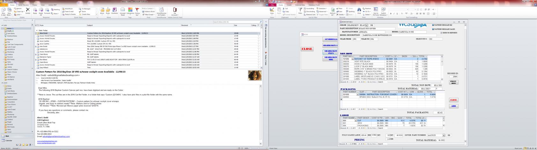Switch to Outlook Send / Receive tab
Viewport: 537px width, 150px height.
point(23,5)
